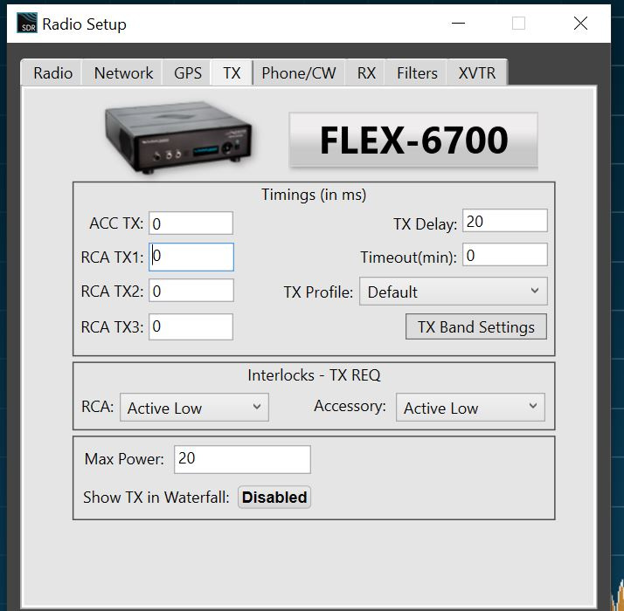
Task: Focus the Timeout(min) input field
Action: point(504,255)
